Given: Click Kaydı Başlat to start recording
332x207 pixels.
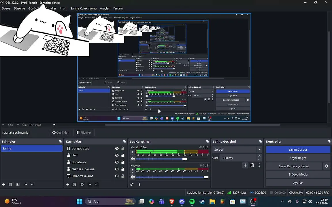Looking at the screenshot, I should coord(298,158).
